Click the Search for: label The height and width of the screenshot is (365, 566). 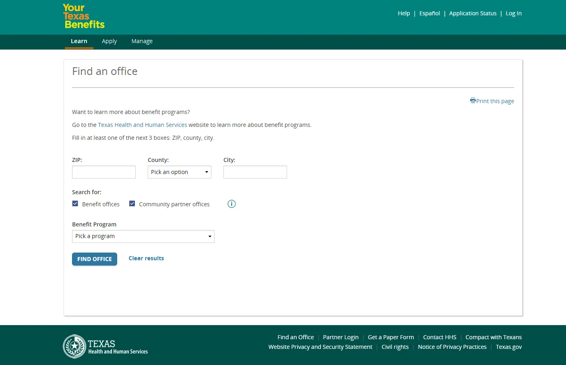click(87, 192)
